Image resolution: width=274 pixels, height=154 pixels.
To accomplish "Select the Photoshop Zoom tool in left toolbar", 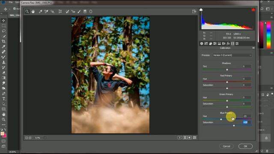I will [3, 119].
